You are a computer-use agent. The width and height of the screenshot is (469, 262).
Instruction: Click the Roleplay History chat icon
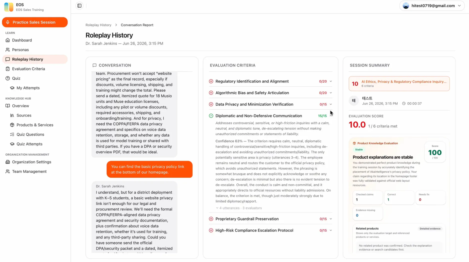point(8,59)
